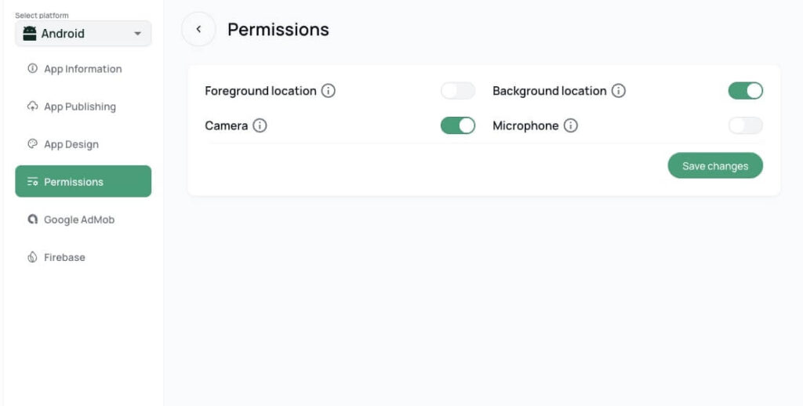
Task: Open the App Information menu item
Action: [x=82, y=69]
